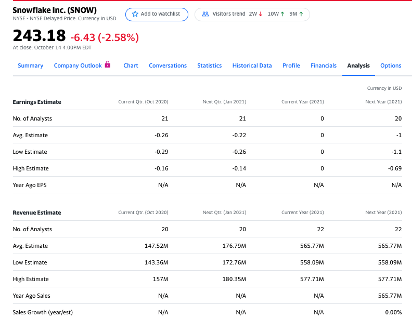Open the Conversations tab
Viewport: 412px width, 319px height.
pos(168,65)
